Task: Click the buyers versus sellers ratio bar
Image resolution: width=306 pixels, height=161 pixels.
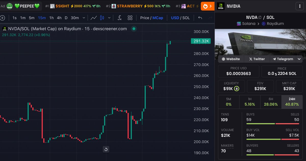Action: click(x=273, y=155)
